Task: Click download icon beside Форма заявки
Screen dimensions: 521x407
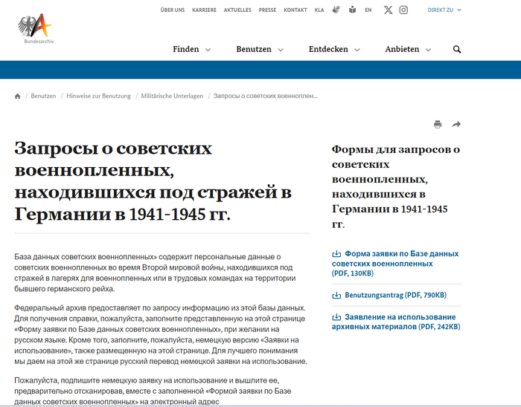Action: click(336, 254)
